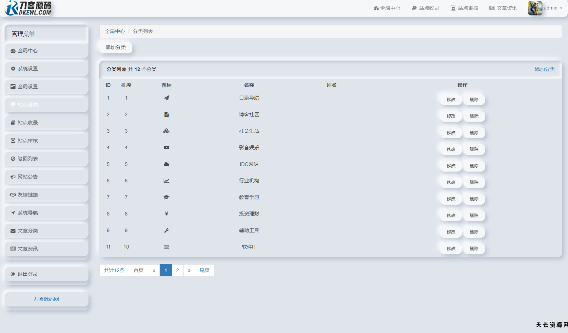
Task: Click the admin avatar image
Action: click(x=535, y=8)
